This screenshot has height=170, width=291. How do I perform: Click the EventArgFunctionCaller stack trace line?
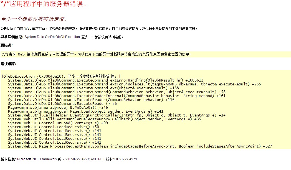(x=117, y=115)
